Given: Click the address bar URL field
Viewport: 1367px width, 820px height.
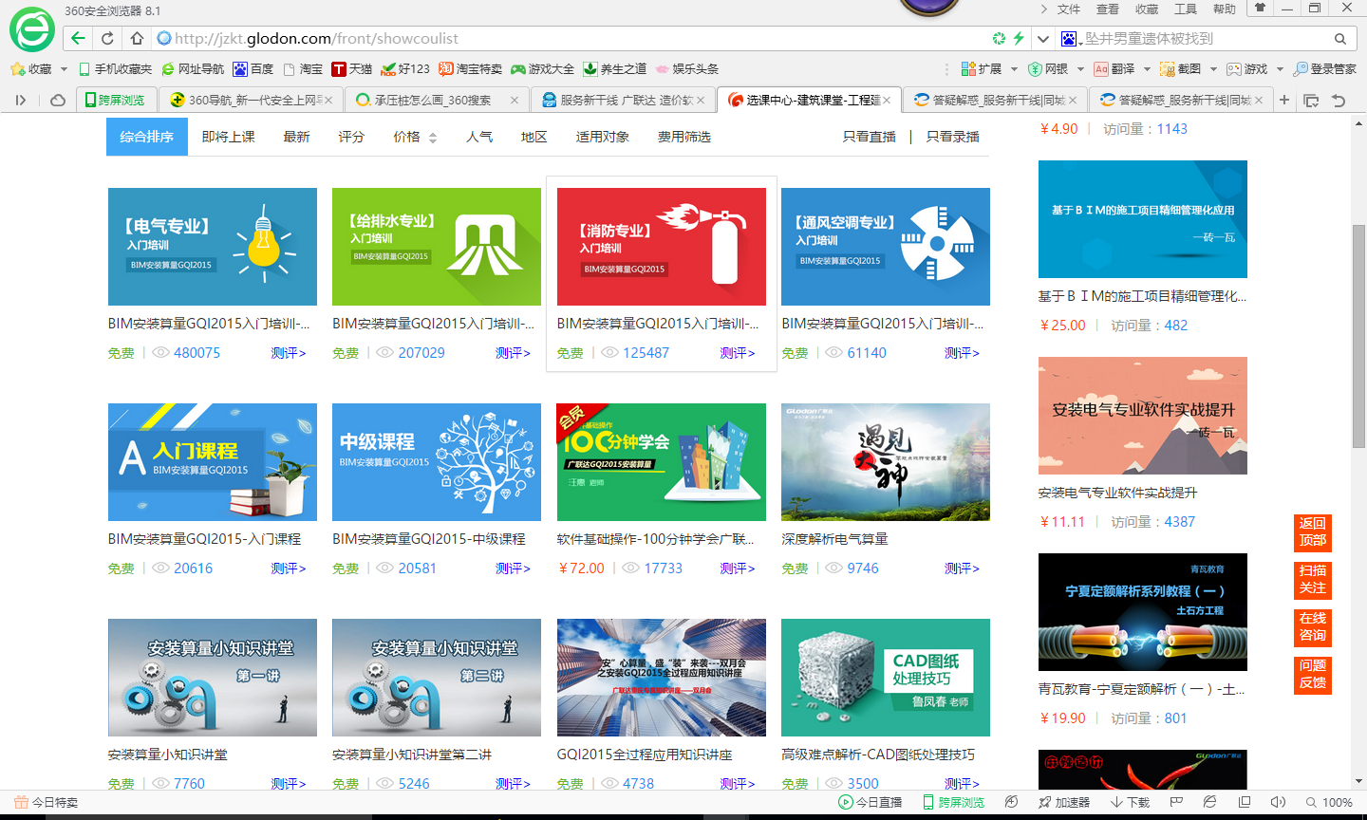Looking at the screenshot, I should click(570, 39).
